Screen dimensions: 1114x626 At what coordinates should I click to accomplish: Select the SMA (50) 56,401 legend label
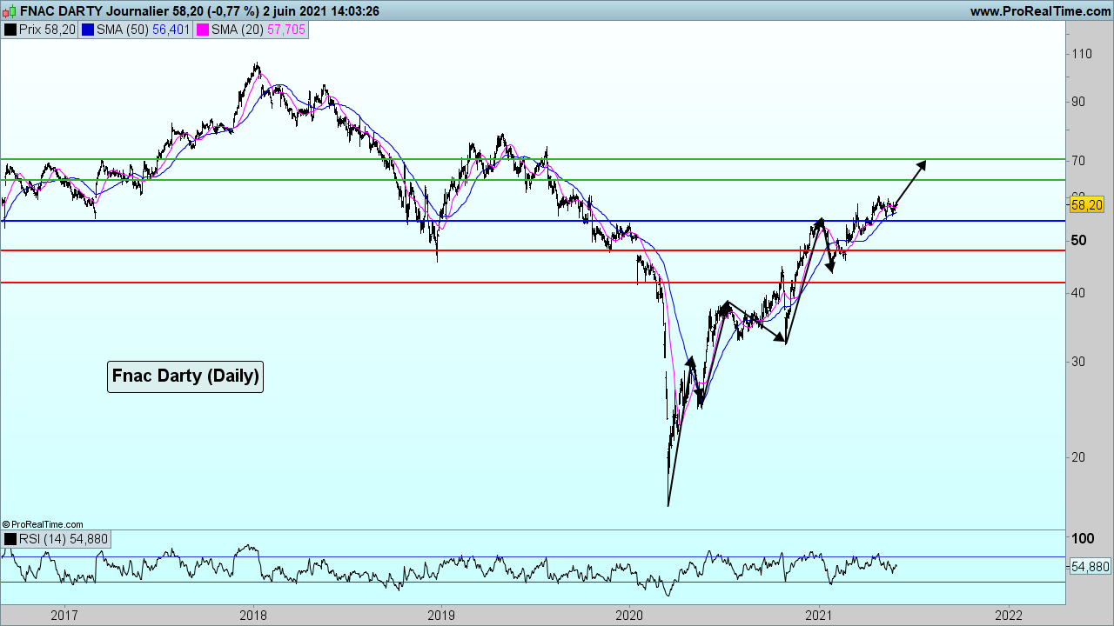coord(144,30)
